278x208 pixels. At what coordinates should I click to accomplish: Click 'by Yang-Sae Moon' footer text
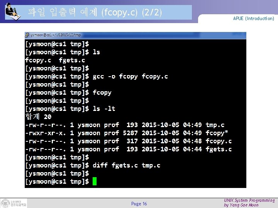241,205
